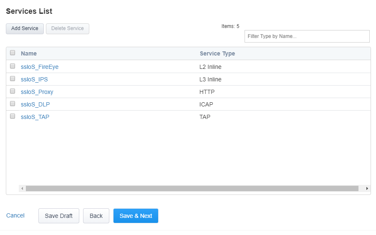
Task: Tick the ssloS_IPS checkbox
Action: click(x=13, y=78)
